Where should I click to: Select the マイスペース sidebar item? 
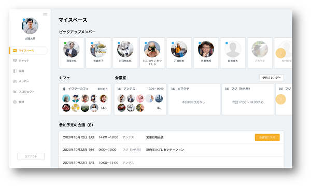pos(29,50)
